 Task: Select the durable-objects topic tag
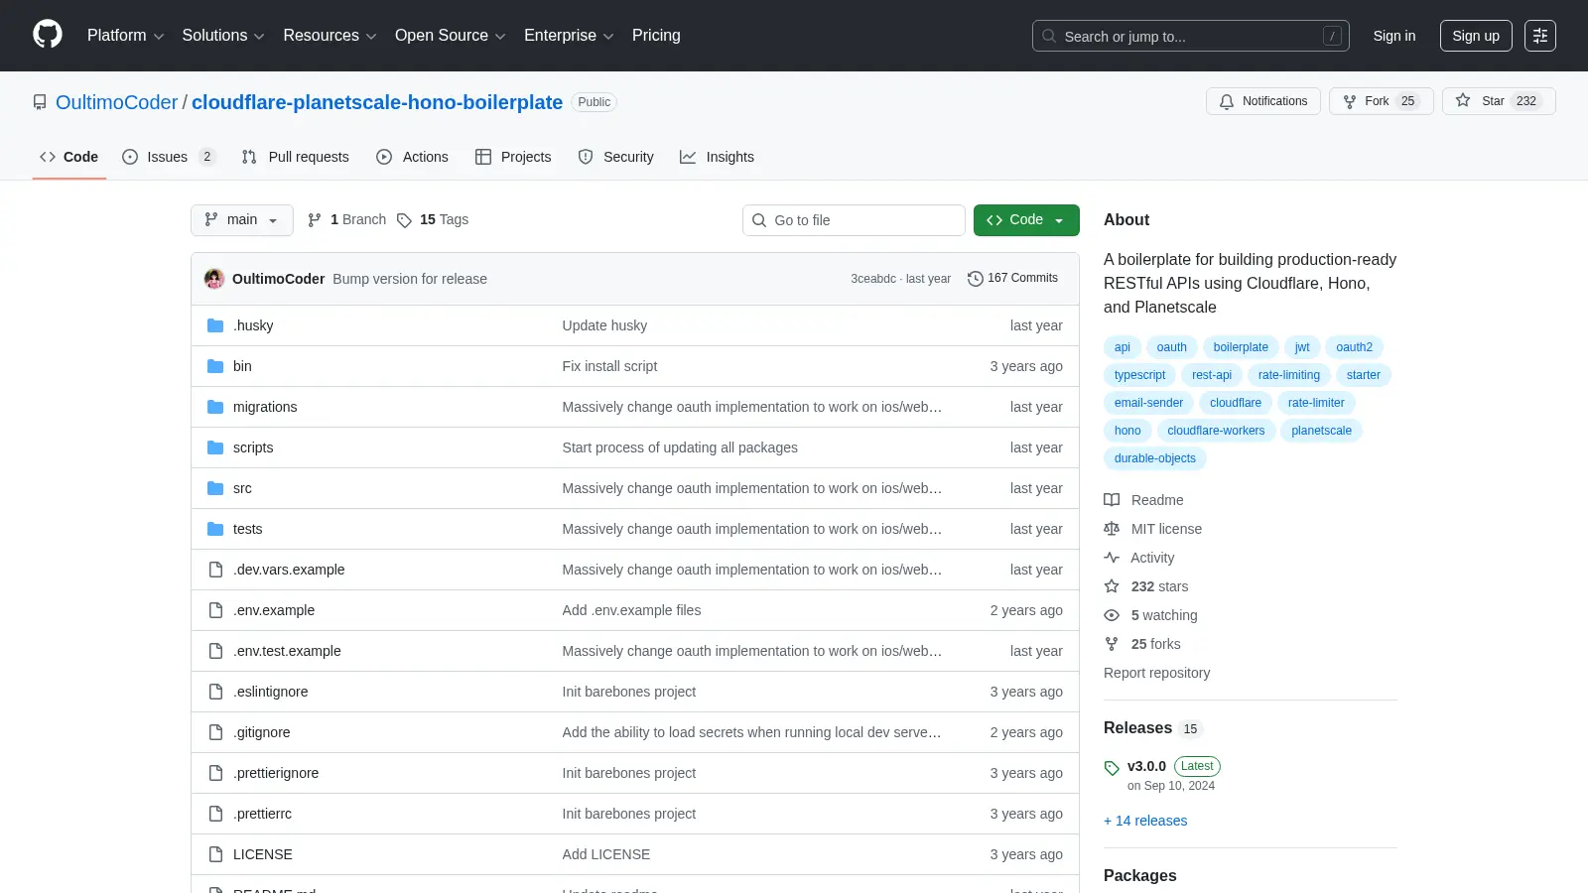1155,458
